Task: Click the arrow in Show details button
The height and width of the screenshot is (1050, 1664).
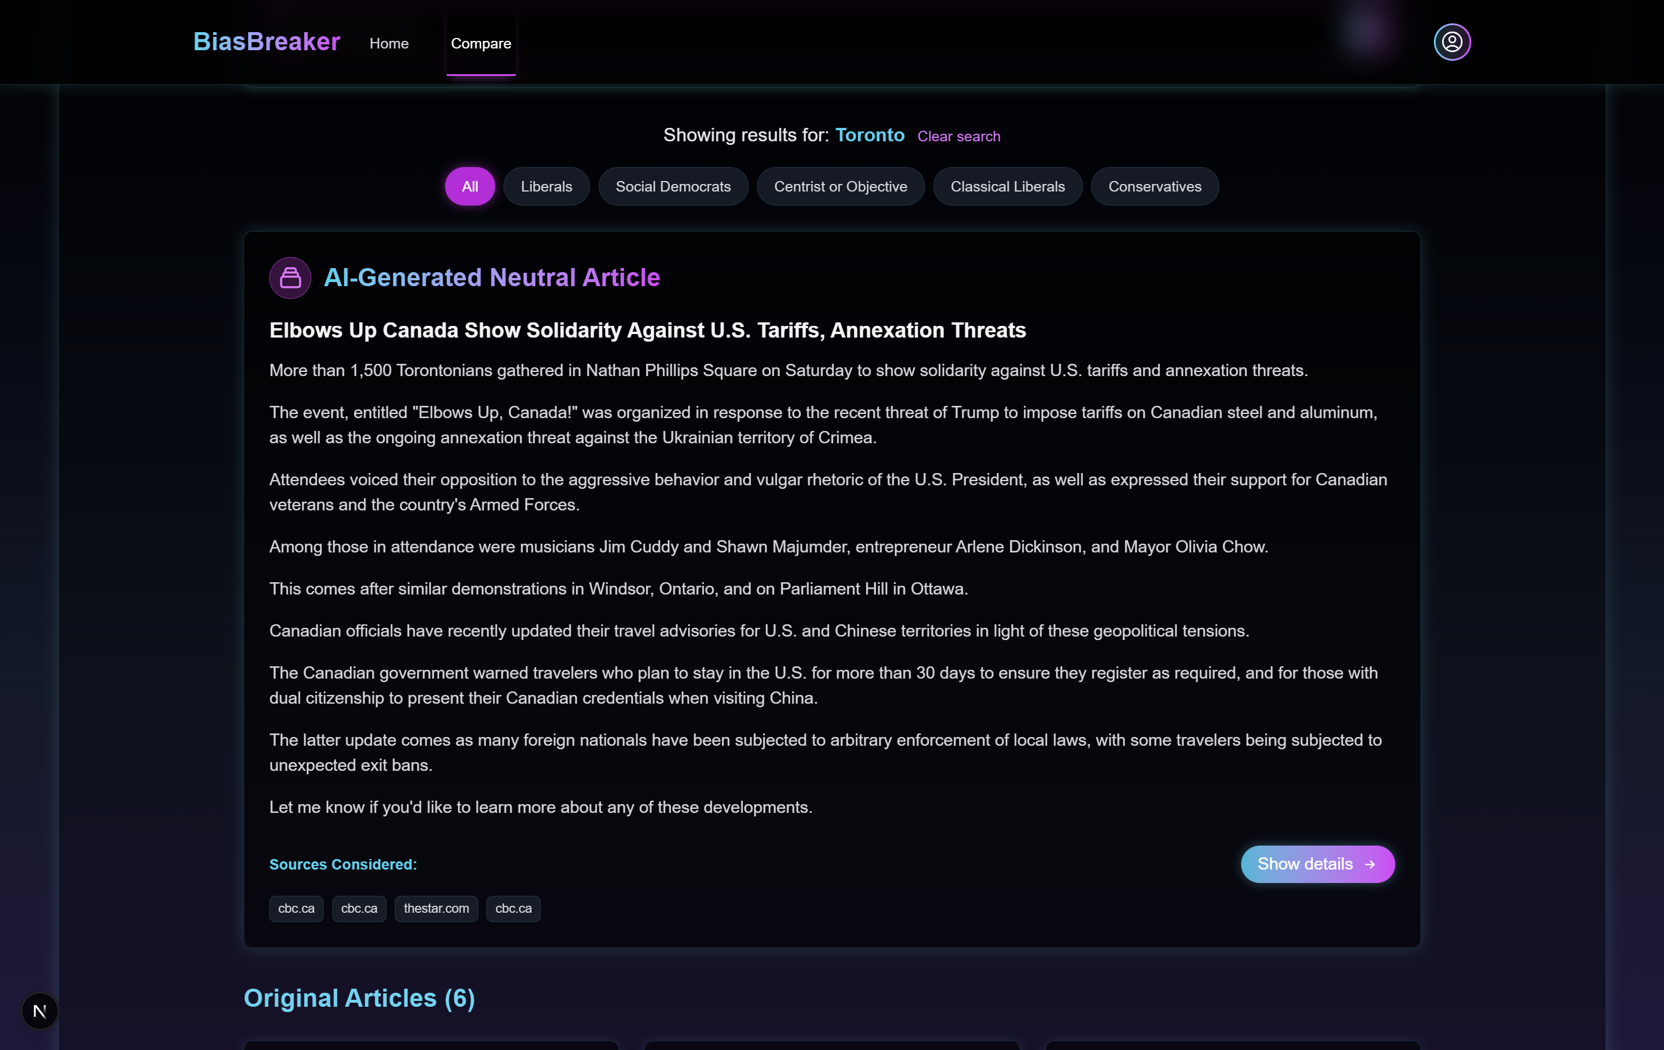Action: [x=1370, y=864]
